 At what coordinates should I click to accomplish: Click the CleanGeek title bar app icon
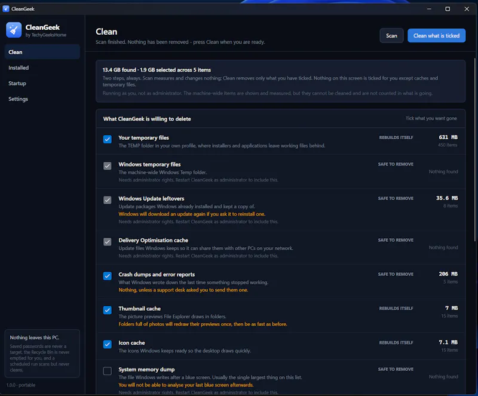pyautogui.click(x=6, y=9)
